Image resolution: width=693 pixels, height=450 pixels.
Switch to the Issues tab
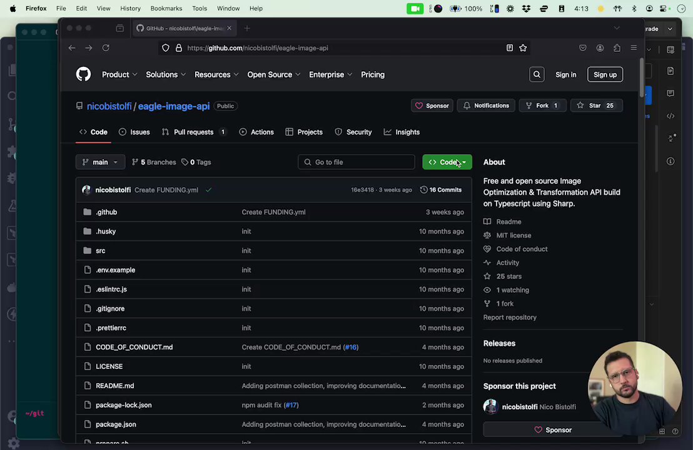point(134,132)
